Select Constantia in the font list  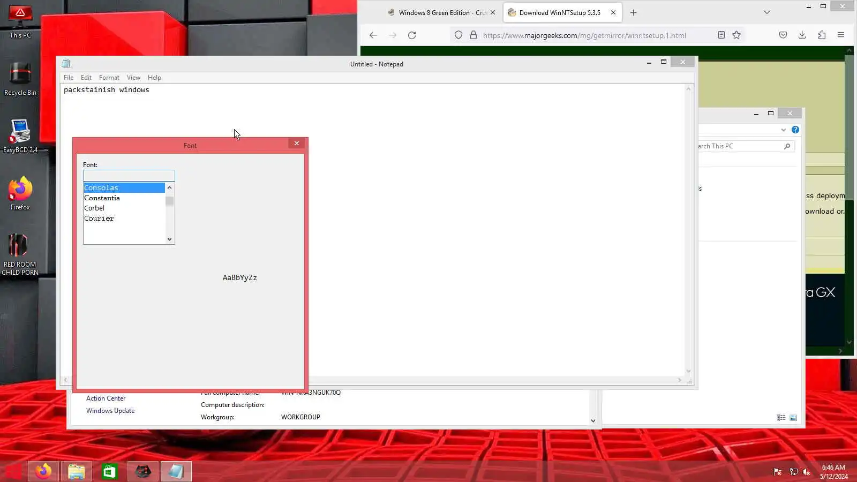click(124, 198)
